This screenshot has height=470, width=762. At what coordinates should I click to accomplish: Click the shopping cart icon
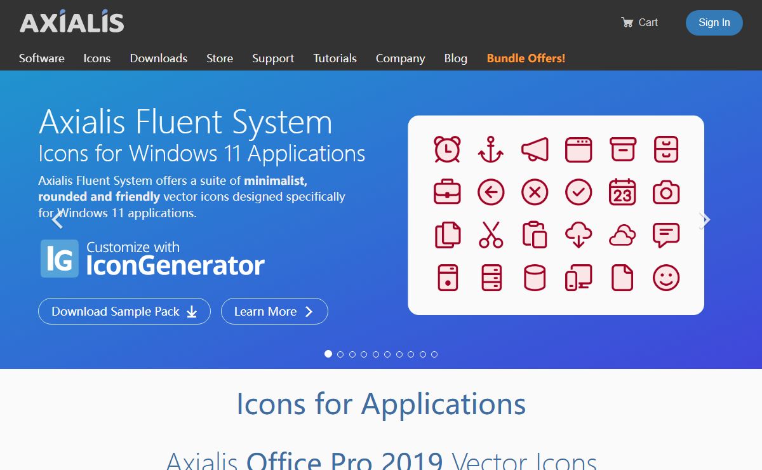[627, 23]
